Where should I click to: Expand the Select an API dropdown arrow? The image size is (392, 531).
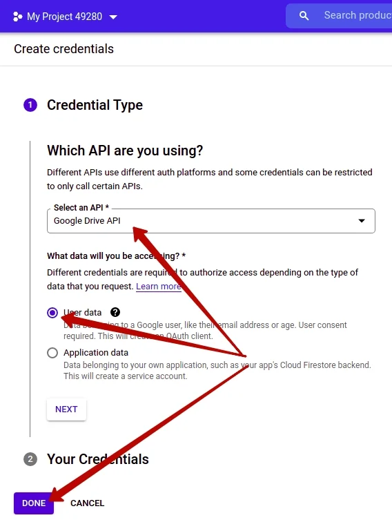tap(362, 221)
